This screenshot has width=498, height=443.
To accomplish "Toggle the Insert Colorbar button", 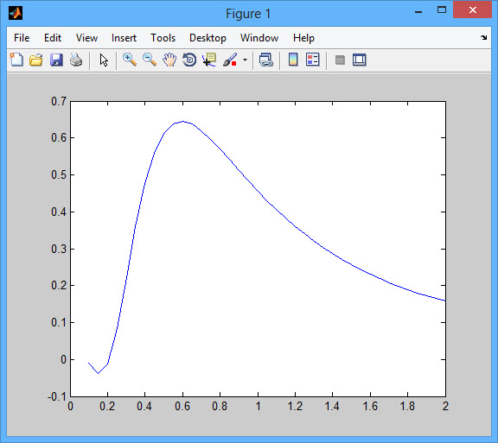I will click(293, 60).
